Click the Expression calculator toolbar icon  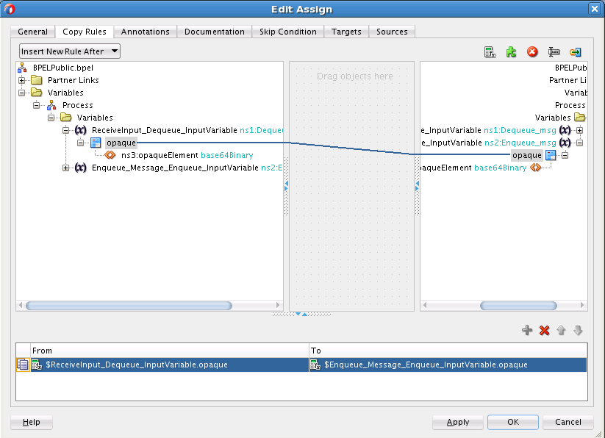490,52
